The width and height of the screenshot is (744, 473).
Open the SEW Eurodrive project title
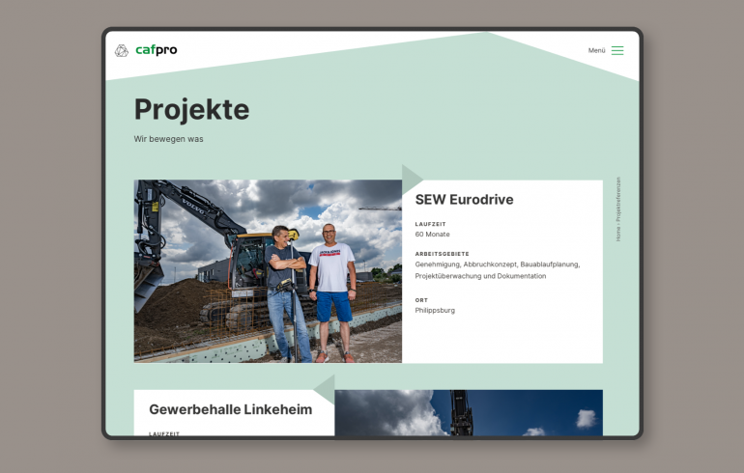(x=464, y=200)
